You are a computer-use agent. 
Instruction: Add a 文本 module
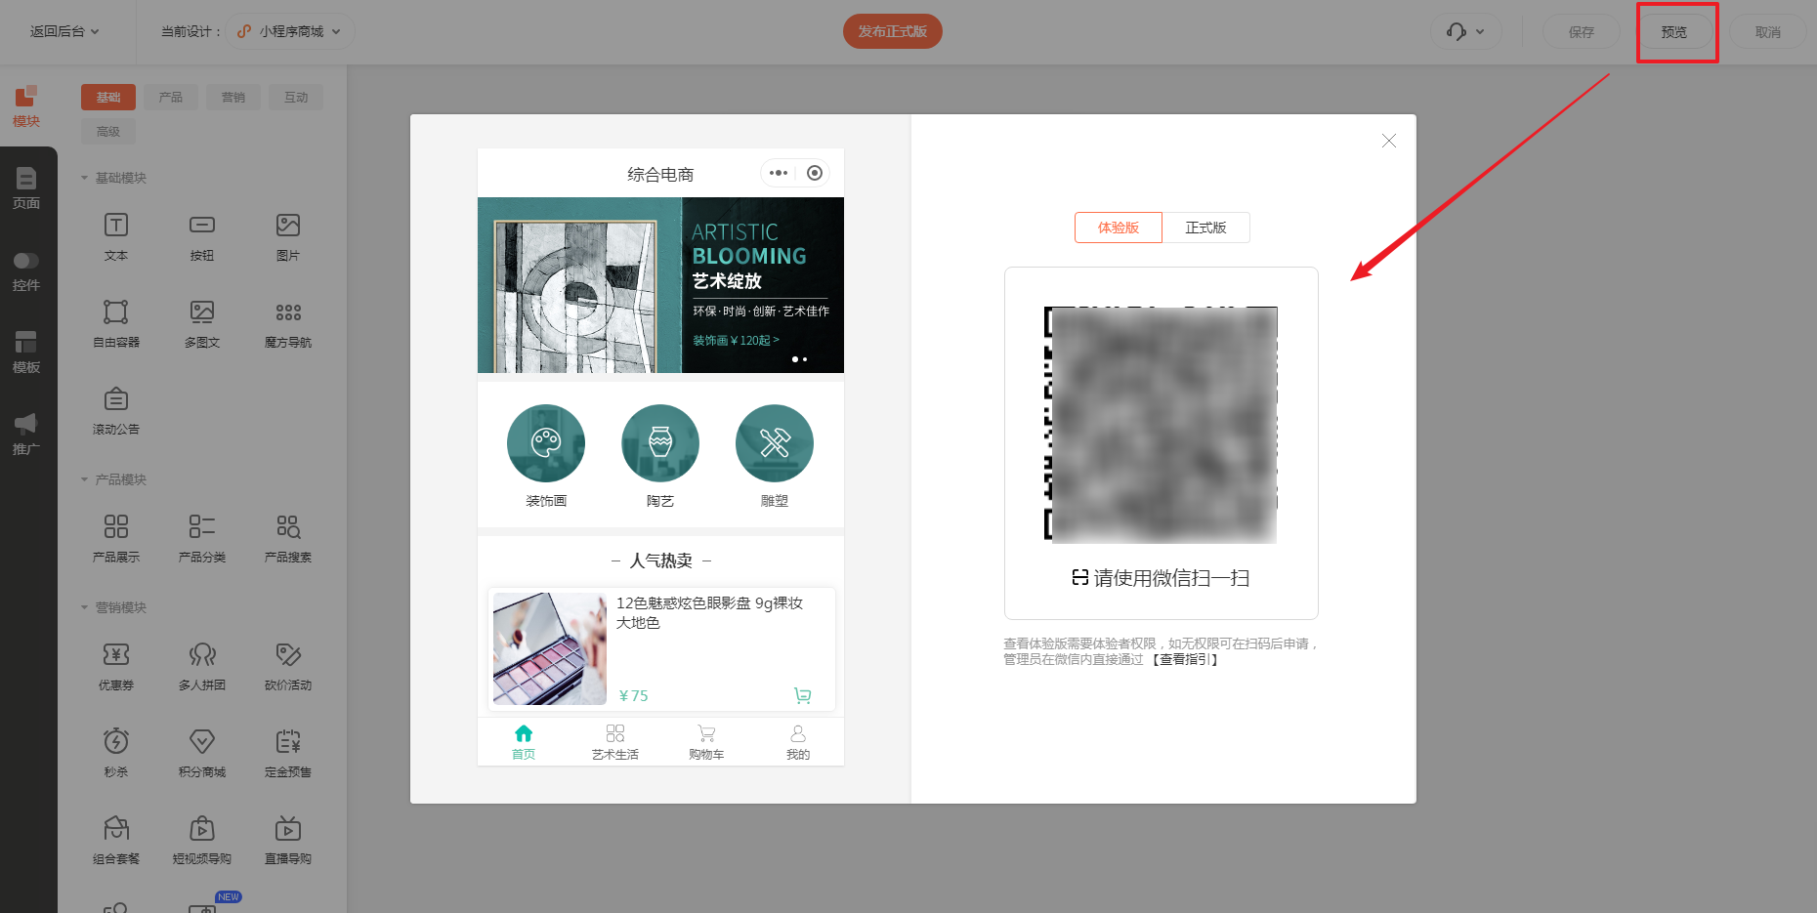(116, 236)
